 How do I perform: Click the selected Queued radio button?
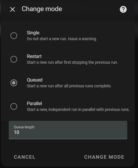(14, 83)
